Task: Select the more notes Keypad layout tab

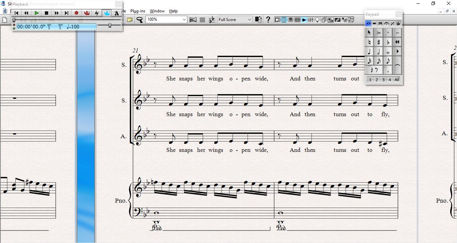Action: click(374, 24)
